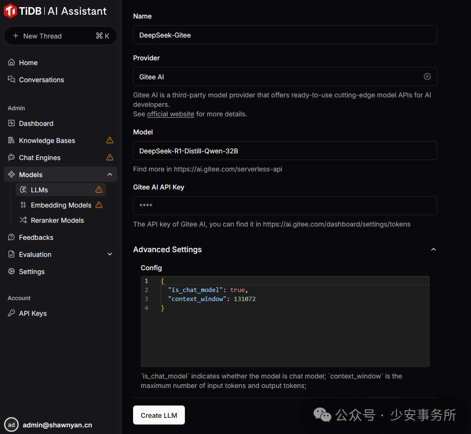Click the Home house icon
471x434 pixels.
(x=11, y=62)
